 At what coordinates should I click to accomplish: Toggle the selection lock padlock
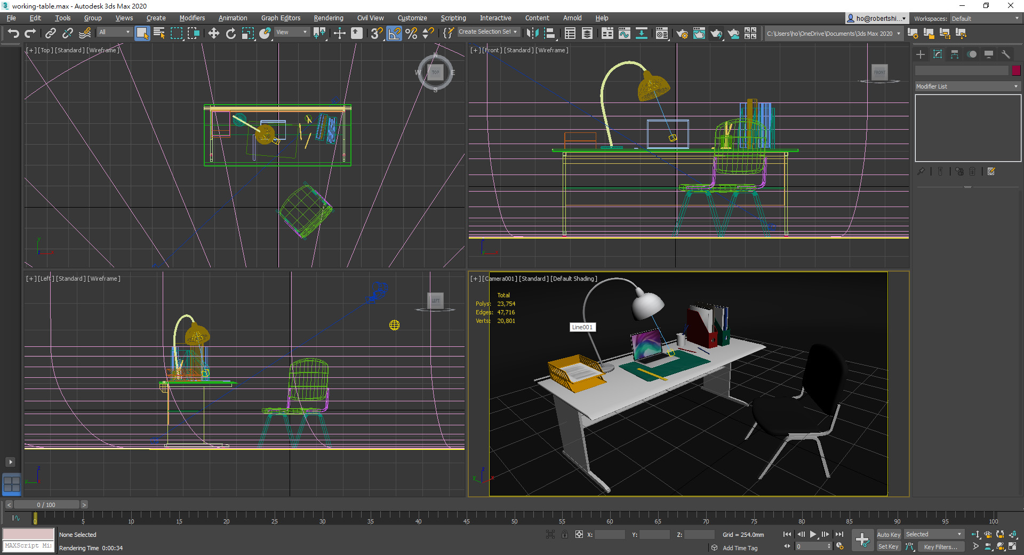[x=564, y=534]
